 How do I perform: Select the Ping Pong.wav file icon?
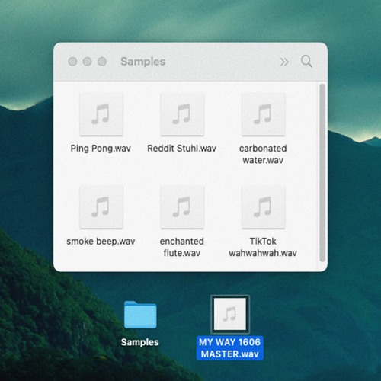[101, 114]
